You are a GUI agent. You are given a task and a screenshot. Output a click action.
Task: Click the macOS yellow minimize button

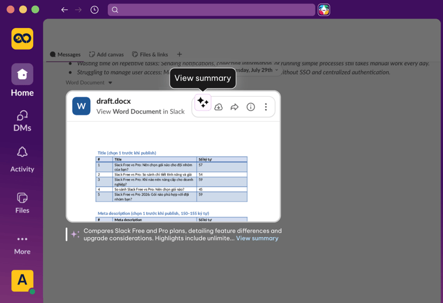(x=23, y=9)
